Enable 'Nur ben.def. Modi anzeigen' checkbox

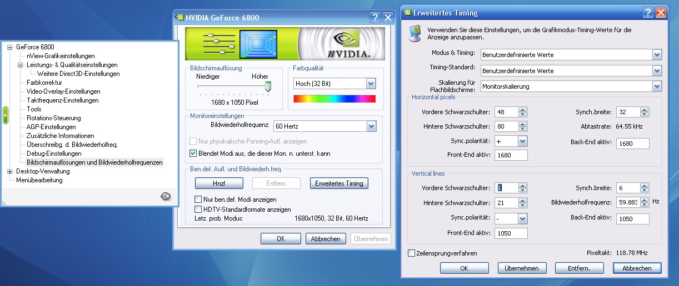click(198, 199)
